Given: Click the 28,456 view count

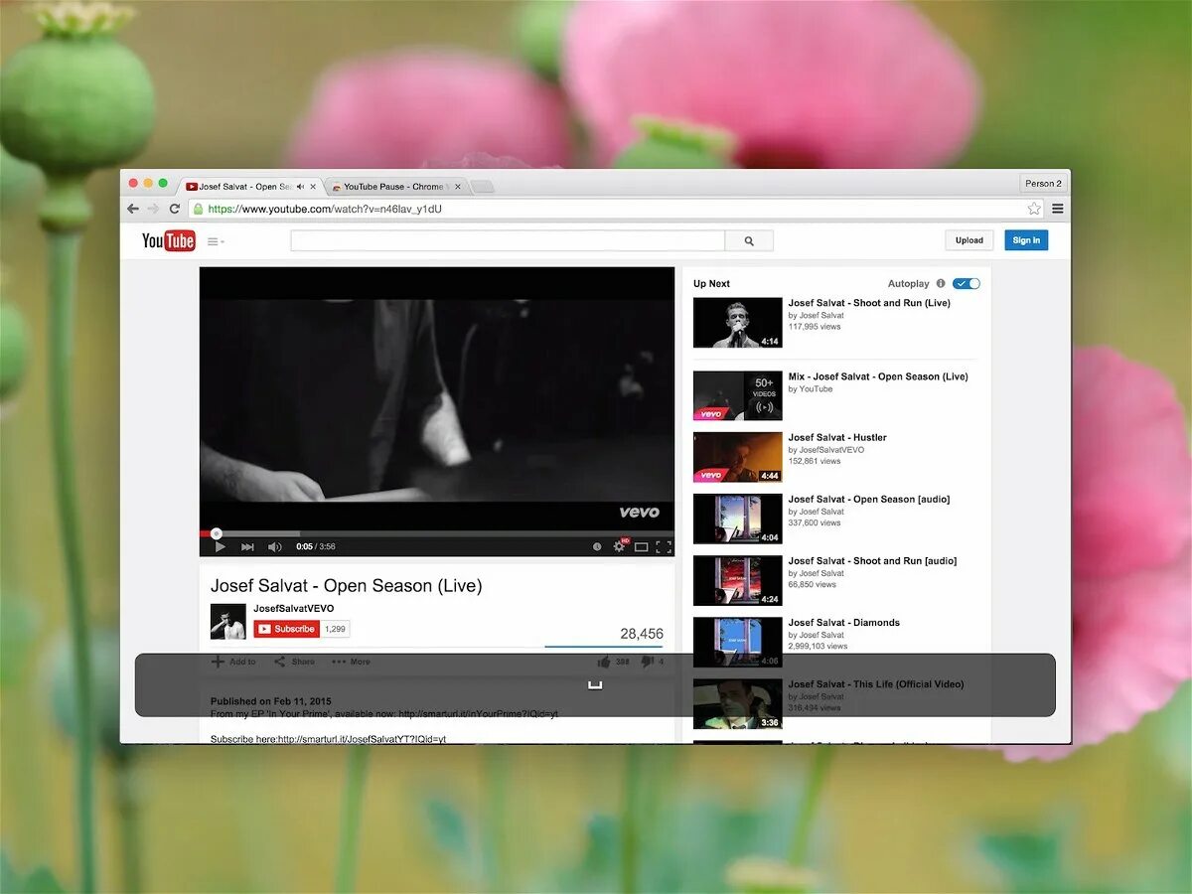Looking at the screenshot, I should 642,634.
